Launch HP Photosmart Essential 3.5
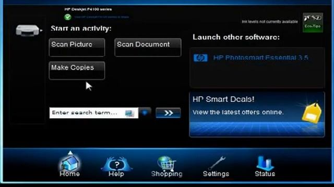This screenshot has height=187, width=334. pos(260,58)
